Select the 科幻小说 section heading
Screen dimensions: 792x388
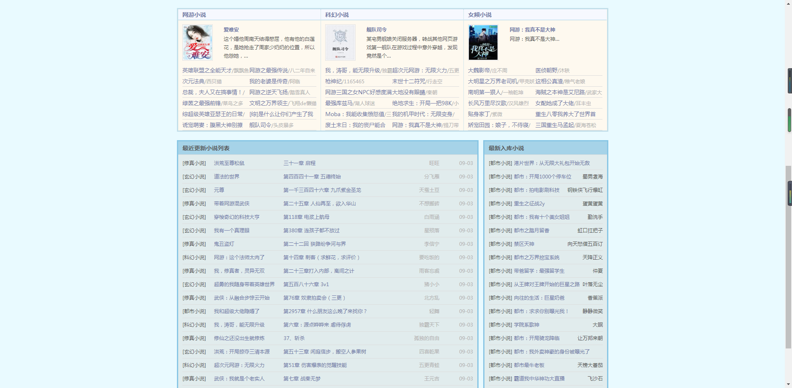click(337, 15)
